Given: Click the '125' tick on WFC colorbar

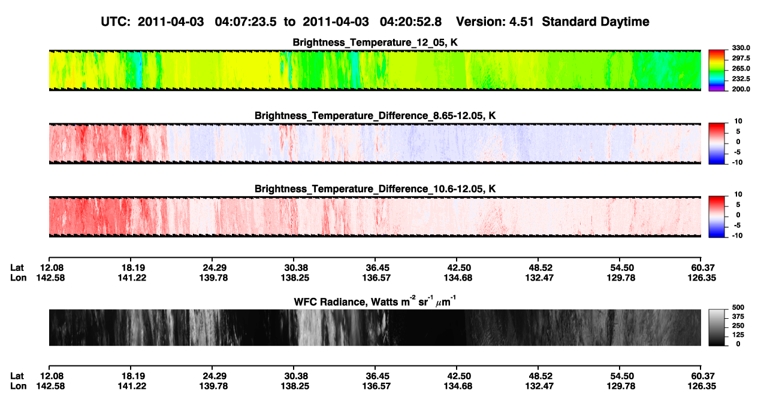Looking at the screenshot, I should [x=737, y=334].
